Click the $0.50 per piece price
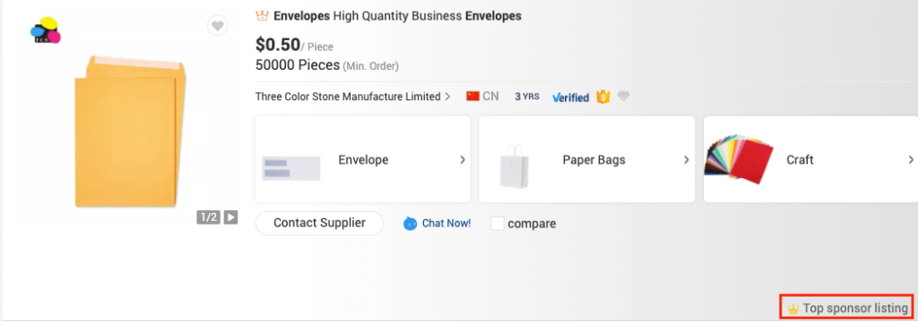 (x=294, y=45)
